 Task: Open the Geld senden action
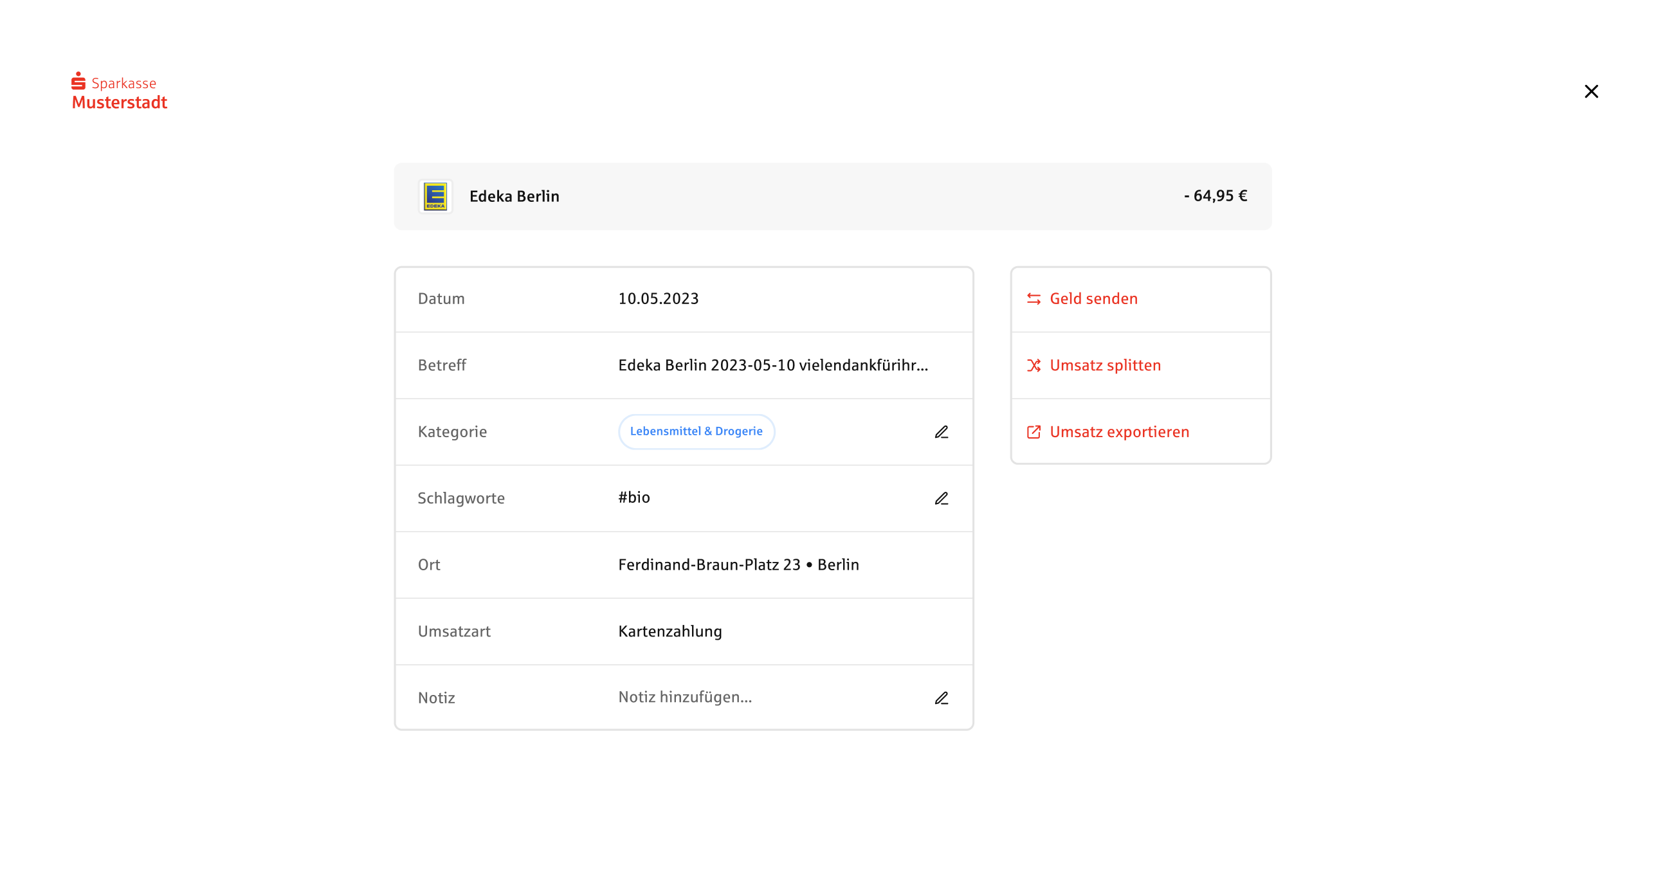[x=1093, y=299]
